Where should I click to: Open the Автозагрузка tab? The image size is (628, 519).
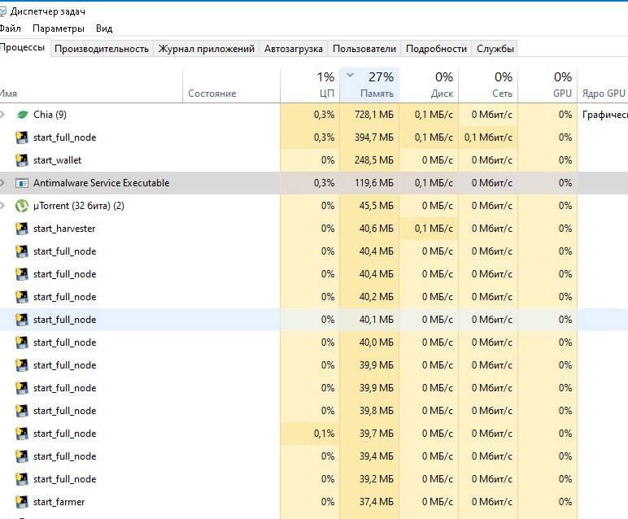[294, 49]
